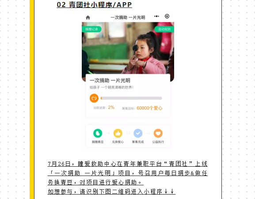Image resolution: width=255 pixels, height=199 pixels.
Task: Select the yellow thumbs-up 兑换爱心 icon
Action: point(118,133)
